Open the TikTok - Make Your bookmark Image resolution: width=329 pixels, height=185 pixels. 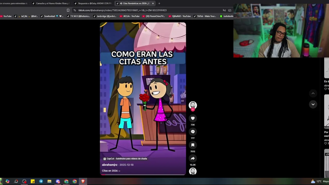(205, 16)
